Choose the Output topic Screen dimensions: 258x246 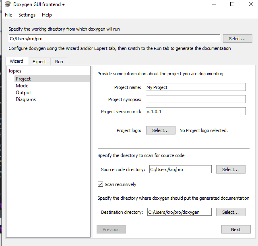[23, 93]
